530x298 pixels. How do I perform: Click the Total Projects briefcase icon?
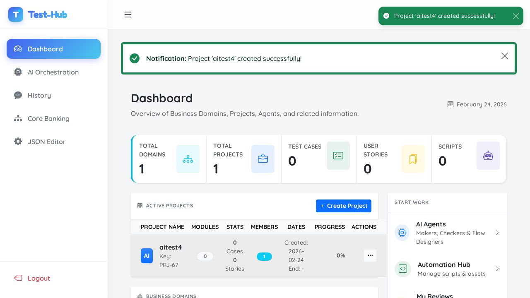263,159
